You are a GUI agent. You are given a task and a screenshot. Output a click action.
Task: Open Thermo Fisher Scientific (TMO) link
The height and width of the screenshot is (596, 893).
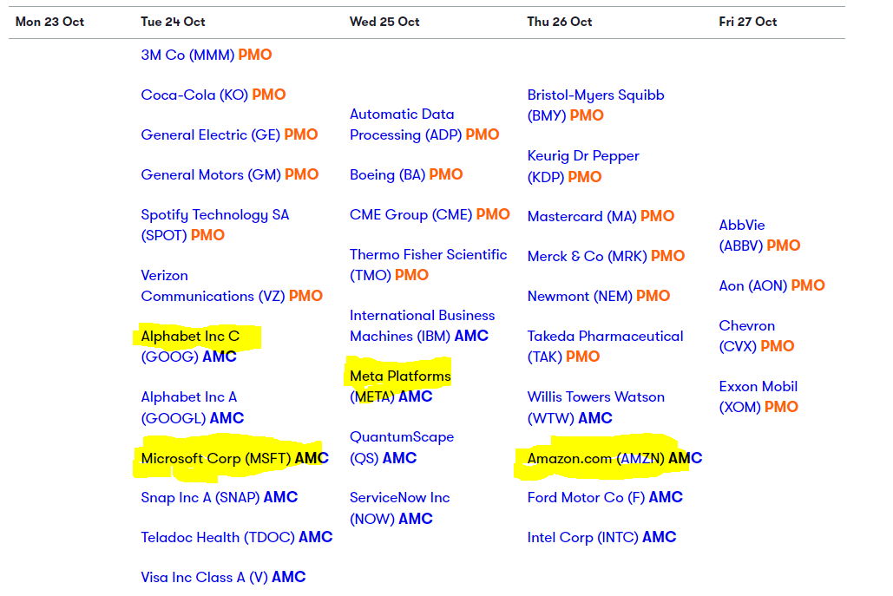tap(429, 265)
